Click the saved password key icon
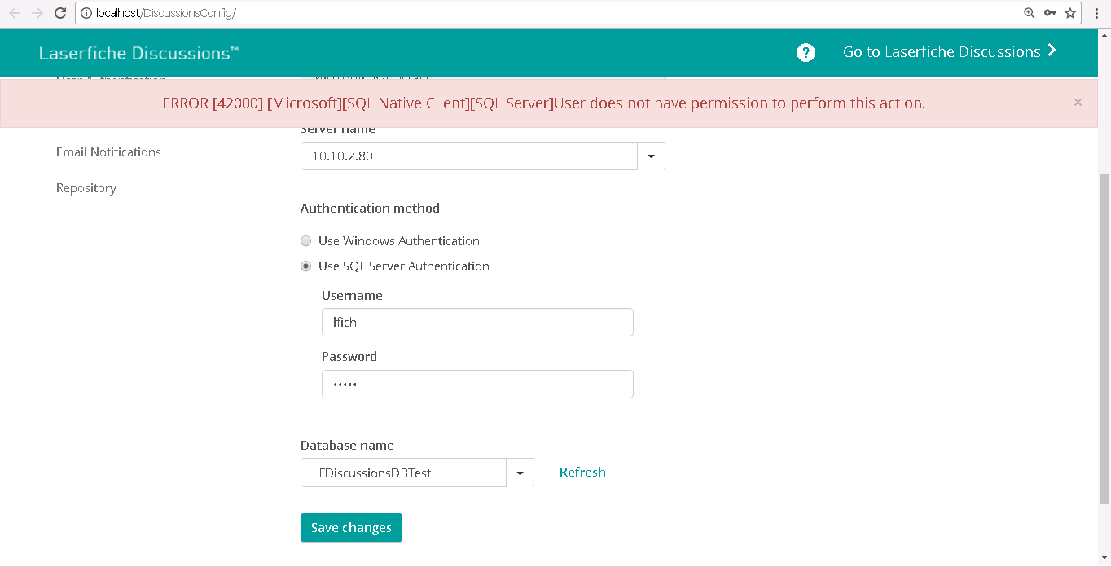Screen dimensions: 1111x567 coord(1050,13)
